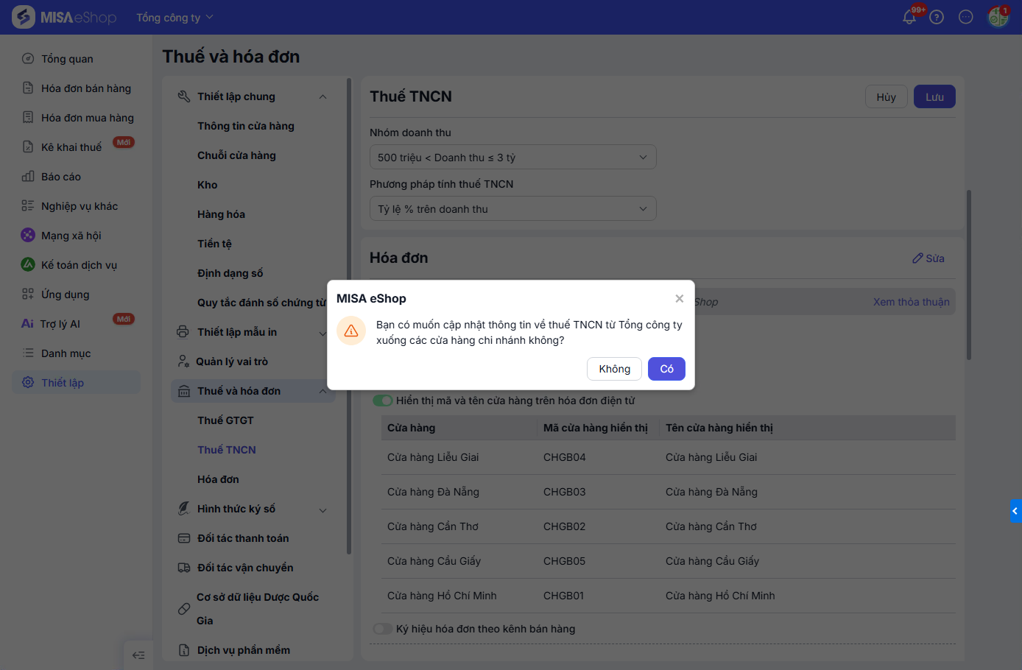This screenshot has height=670, width=1022.
Task: Open the user avatar menu
Action: pos(998,17)
